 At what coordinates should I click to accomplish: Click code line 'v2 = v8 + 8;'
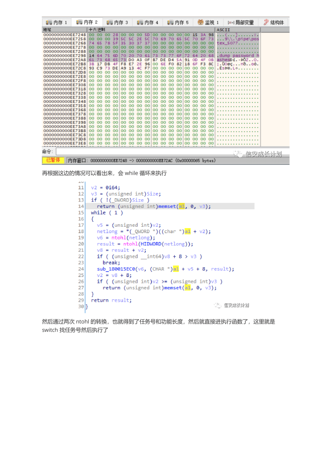coord(114,276)
